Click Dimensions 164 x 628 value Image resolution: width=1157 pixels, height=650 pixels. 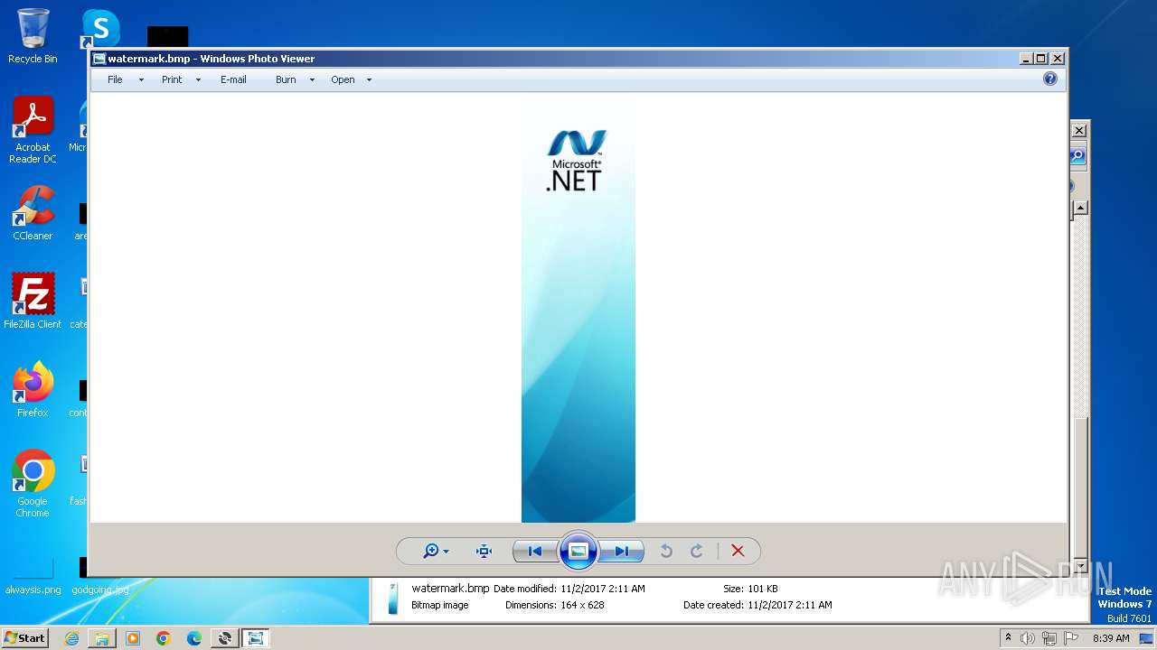580,605
